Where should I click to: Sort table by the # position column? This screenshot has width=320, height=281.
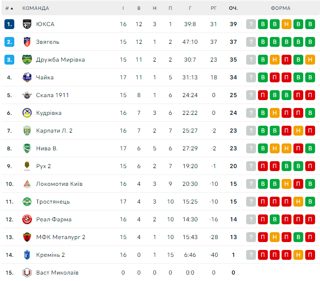pos(9,8)
